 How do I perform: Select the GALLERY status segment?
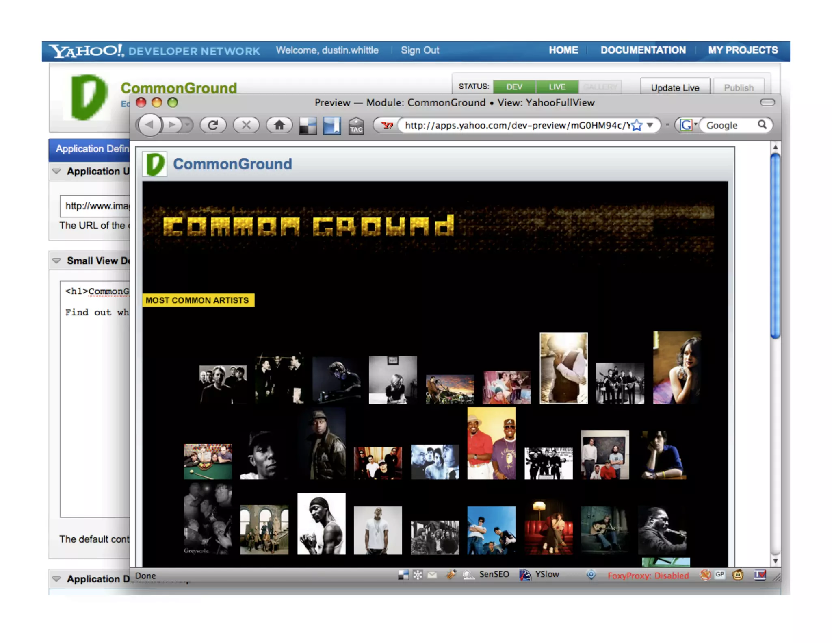pyautogui.click(x=600, y=87)
